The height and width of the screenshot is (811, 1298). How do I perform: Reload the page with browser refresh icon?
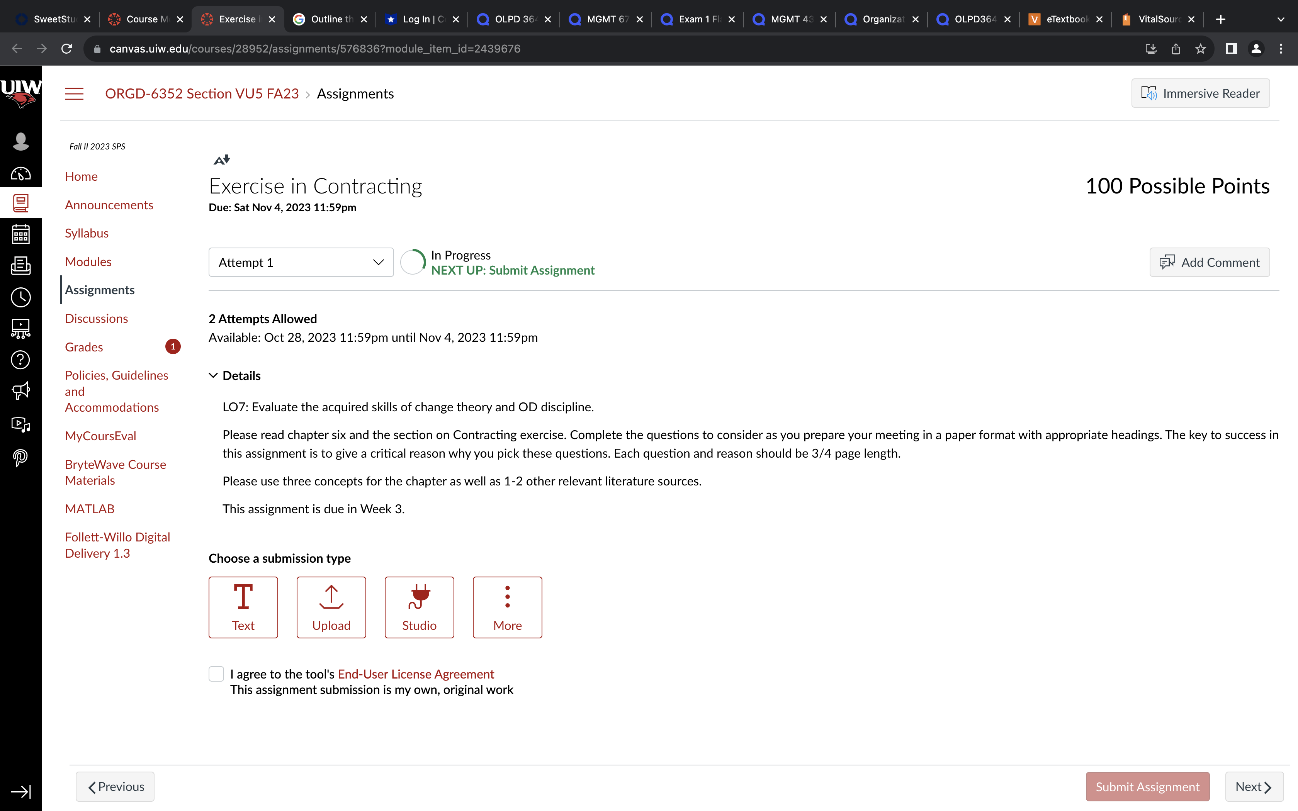66,49
